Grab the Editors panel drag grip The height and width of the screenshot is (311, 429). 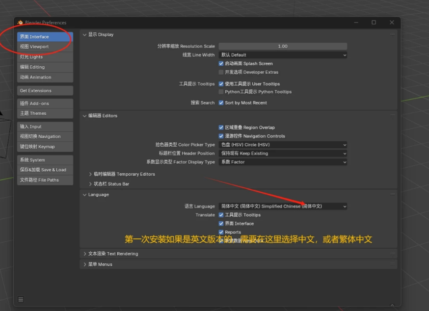[x=393, y=115]
